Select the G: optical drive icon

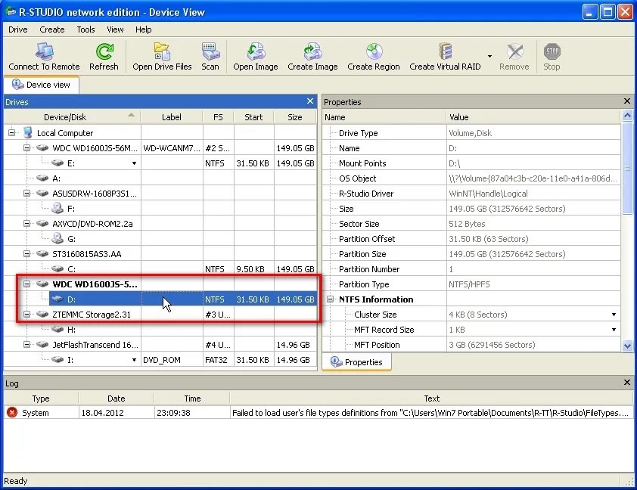[x=57, y=238]
